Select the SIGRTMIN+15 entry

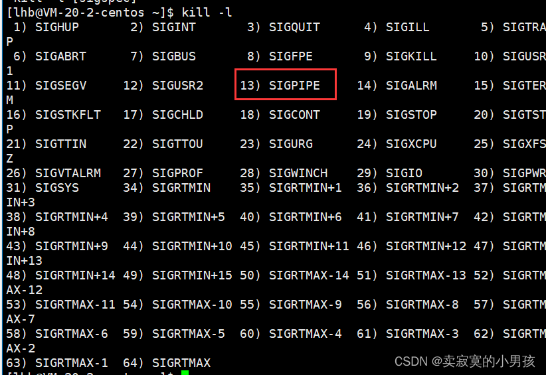click(x=192, y=275)
